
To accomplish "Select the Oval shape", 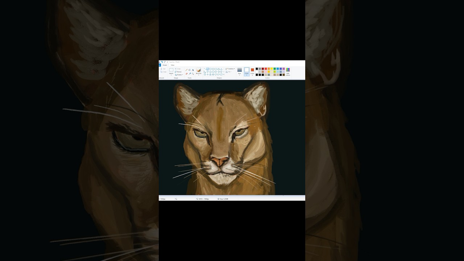I will pyautogui.click(x=211, y=69).
